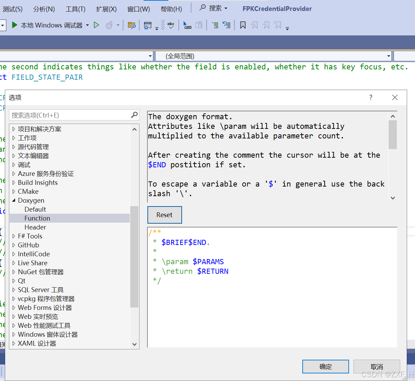
Task: Open the left navigation bar dropdown arrow
Action: pyautogui.click(x=150, y=56)
